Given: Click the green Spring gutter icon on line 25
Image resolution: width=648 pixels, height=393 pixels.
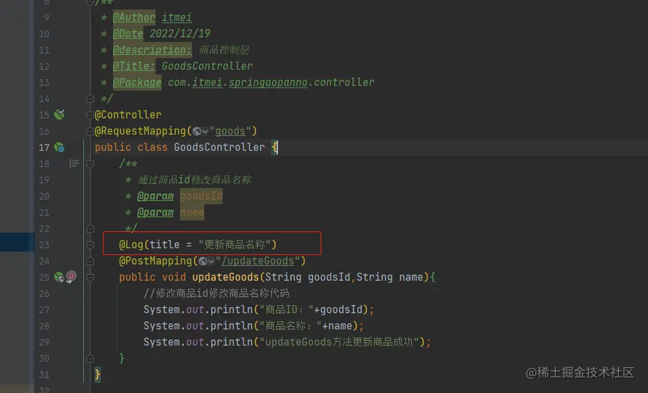Looking at the screenshot, I should coord(60,277).
